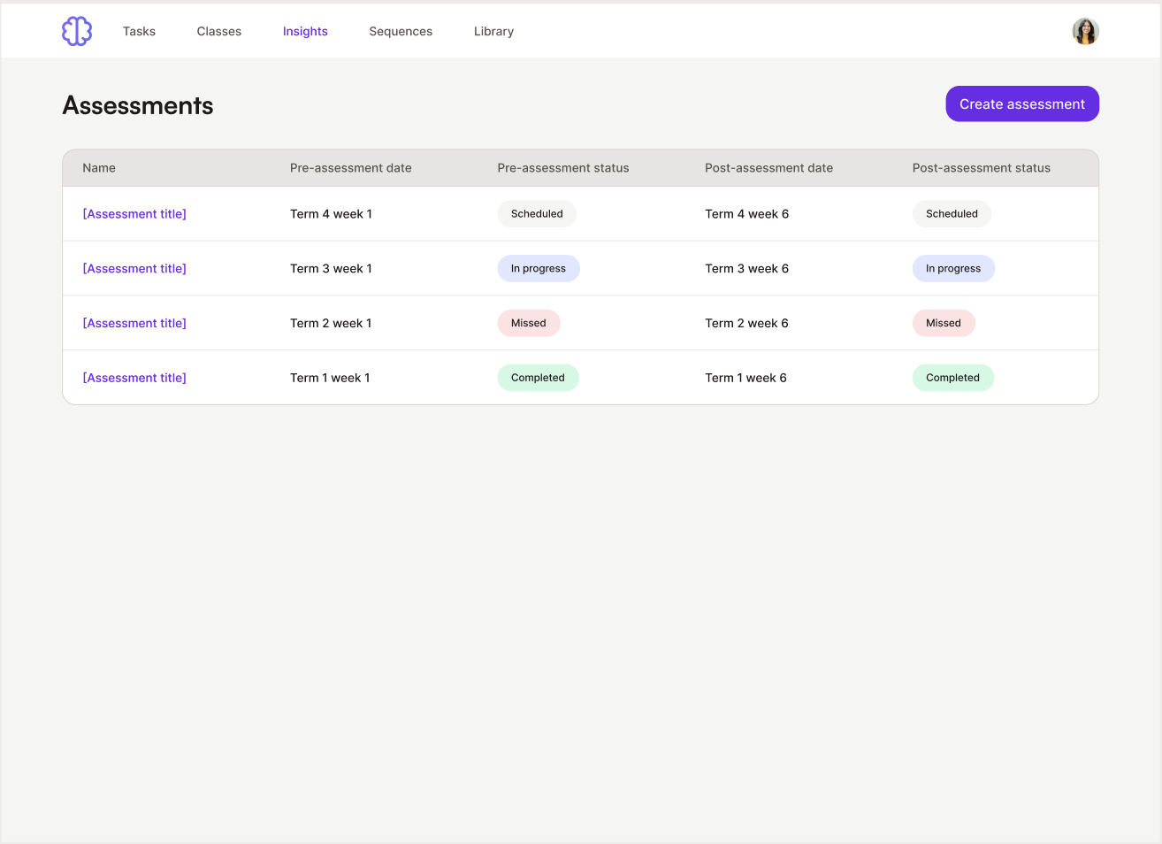1162x844 pixels.
Task: Click the post-assessment In progress badge
Action: pos(953,269)
